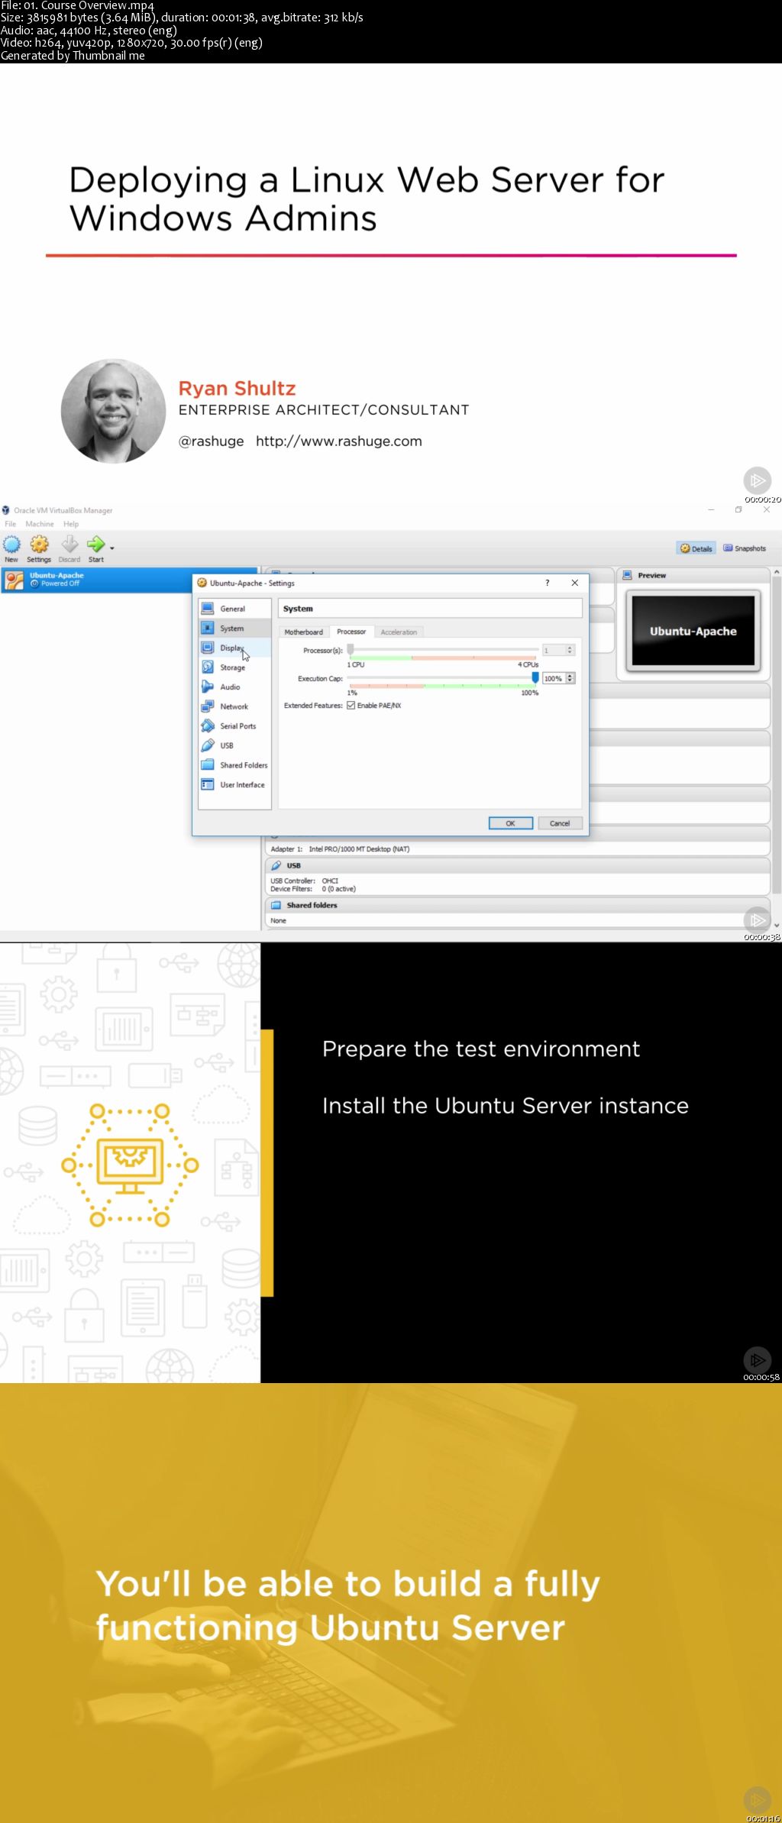Click the Processor(s) slider handle
The height and width of the screenshot is (1823, 782).
point(351,649)
